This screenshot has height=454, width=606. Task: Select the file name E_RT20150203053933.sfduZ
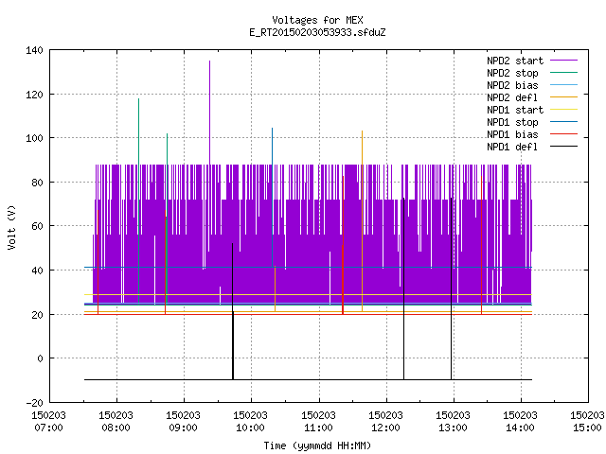pos(317,32)
